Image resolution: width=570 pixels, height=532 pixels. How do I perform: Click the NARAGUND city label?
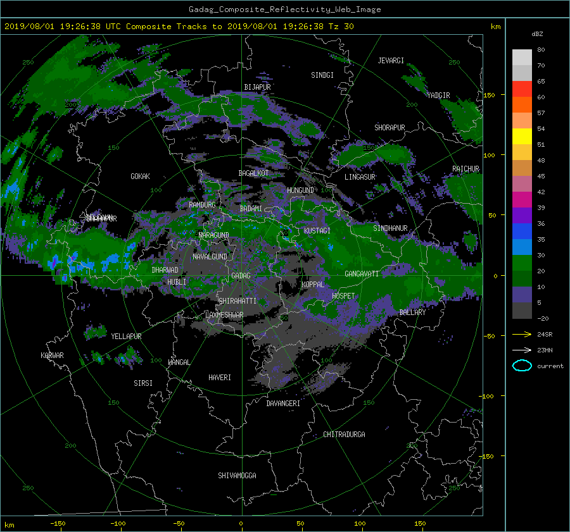coord(214,235)
